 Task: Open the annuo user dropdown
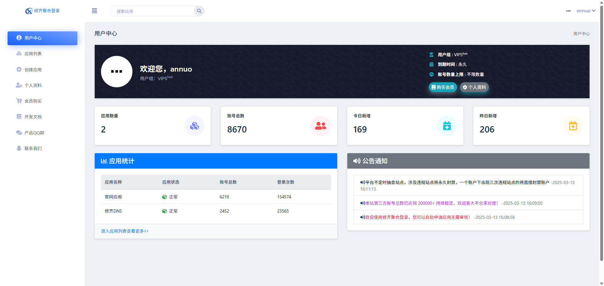coord(585,11)
